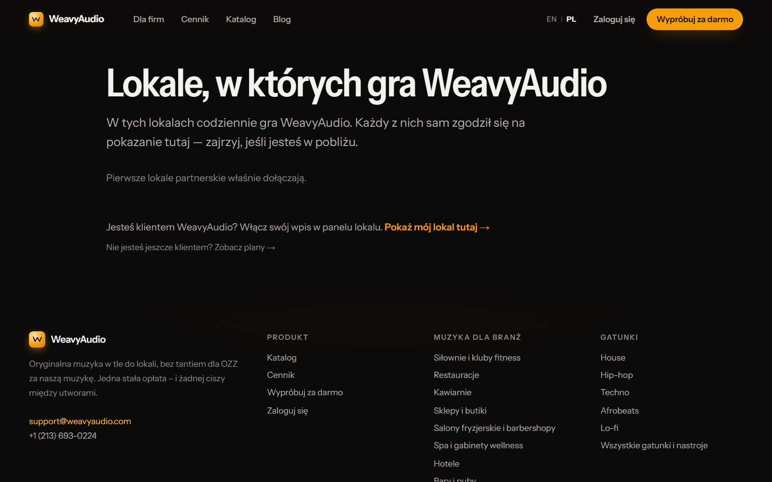
Task: Follow the Pokaż mój lokal tutaj link
Action: [x=437, y=227]
